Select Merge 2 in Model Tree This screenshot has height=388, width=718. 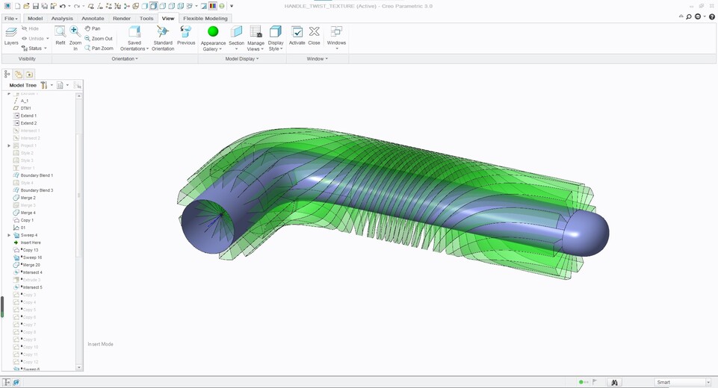click(x=24, y=198)
